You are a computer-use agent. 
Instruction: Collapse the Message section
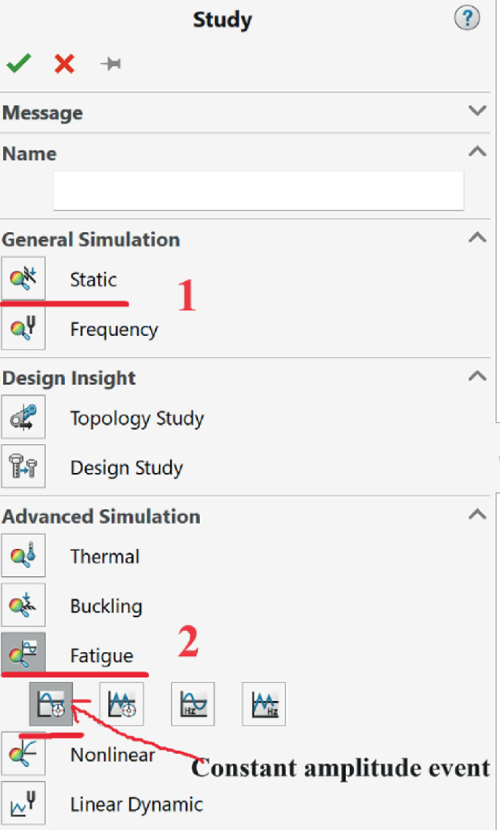478,111
